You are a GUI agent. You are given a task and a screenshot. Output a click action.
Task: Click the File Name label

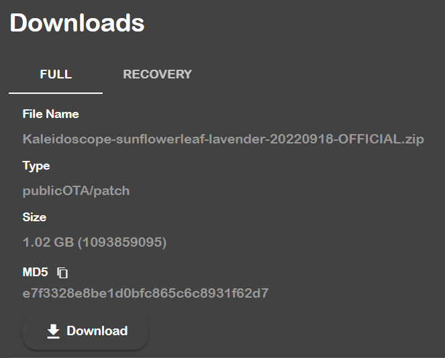pos(50,114)
